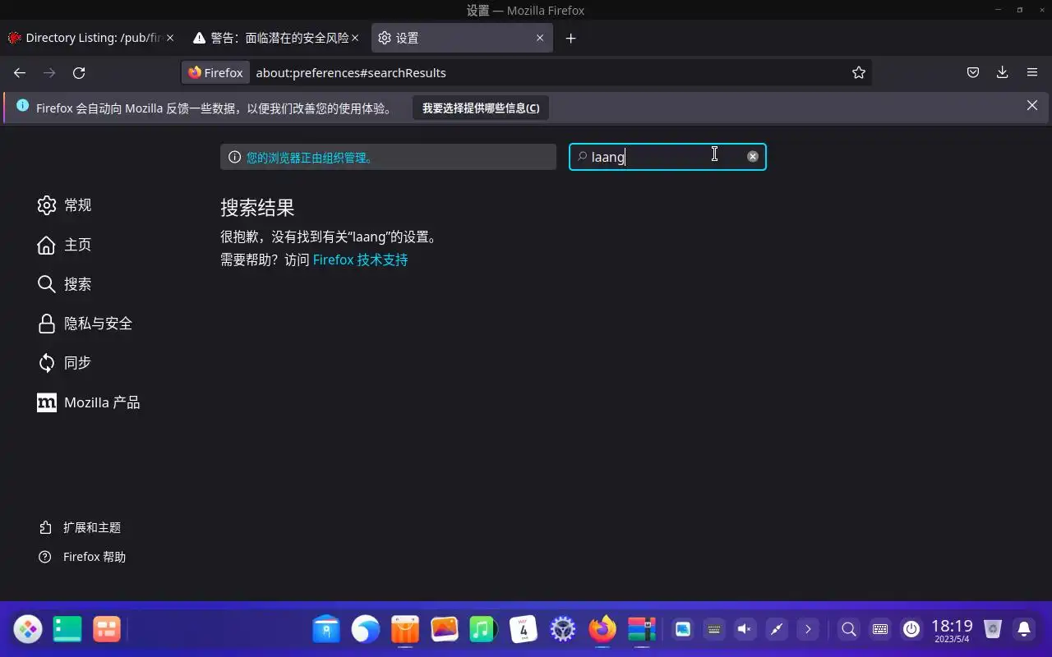Open 您的浏览器正由组织管理 notice link
Viewport: 1052px width, 657px height.
[311, 157]
